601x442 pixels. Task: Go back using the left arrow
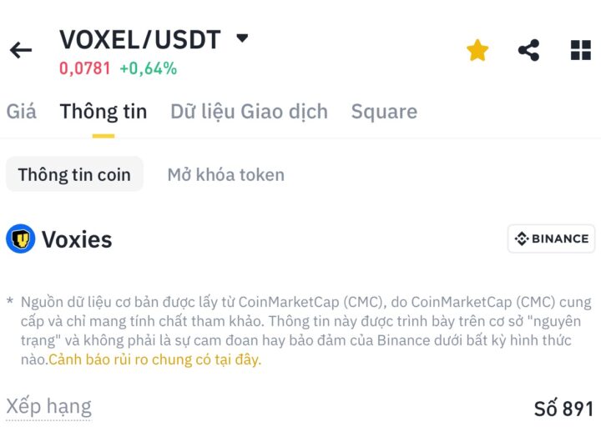coord(21,50)
